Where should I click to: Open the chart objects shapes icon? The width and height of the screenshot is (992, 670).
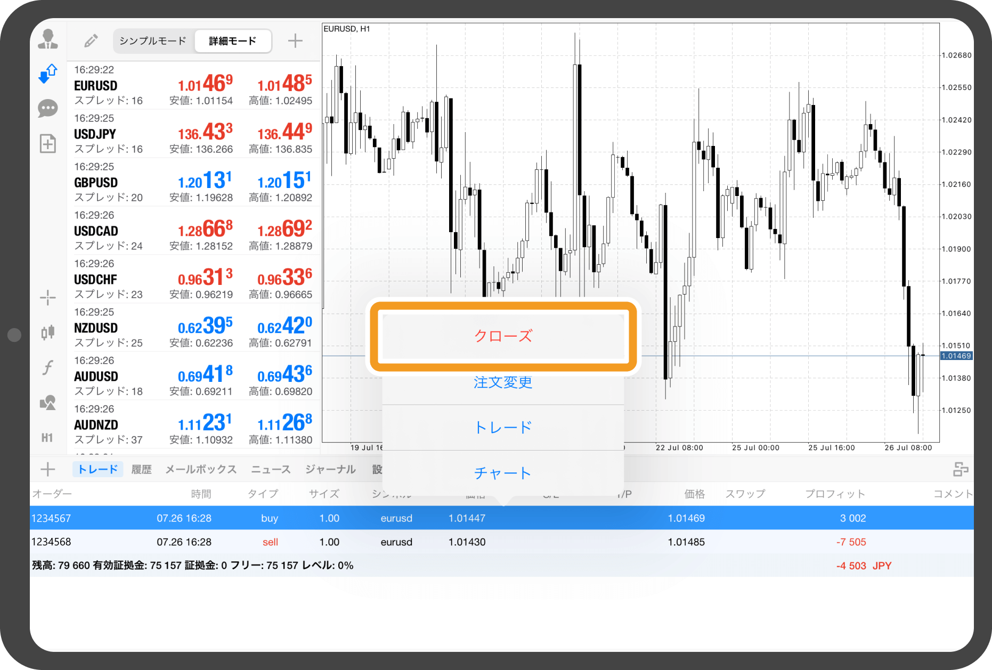pos(48,403)
